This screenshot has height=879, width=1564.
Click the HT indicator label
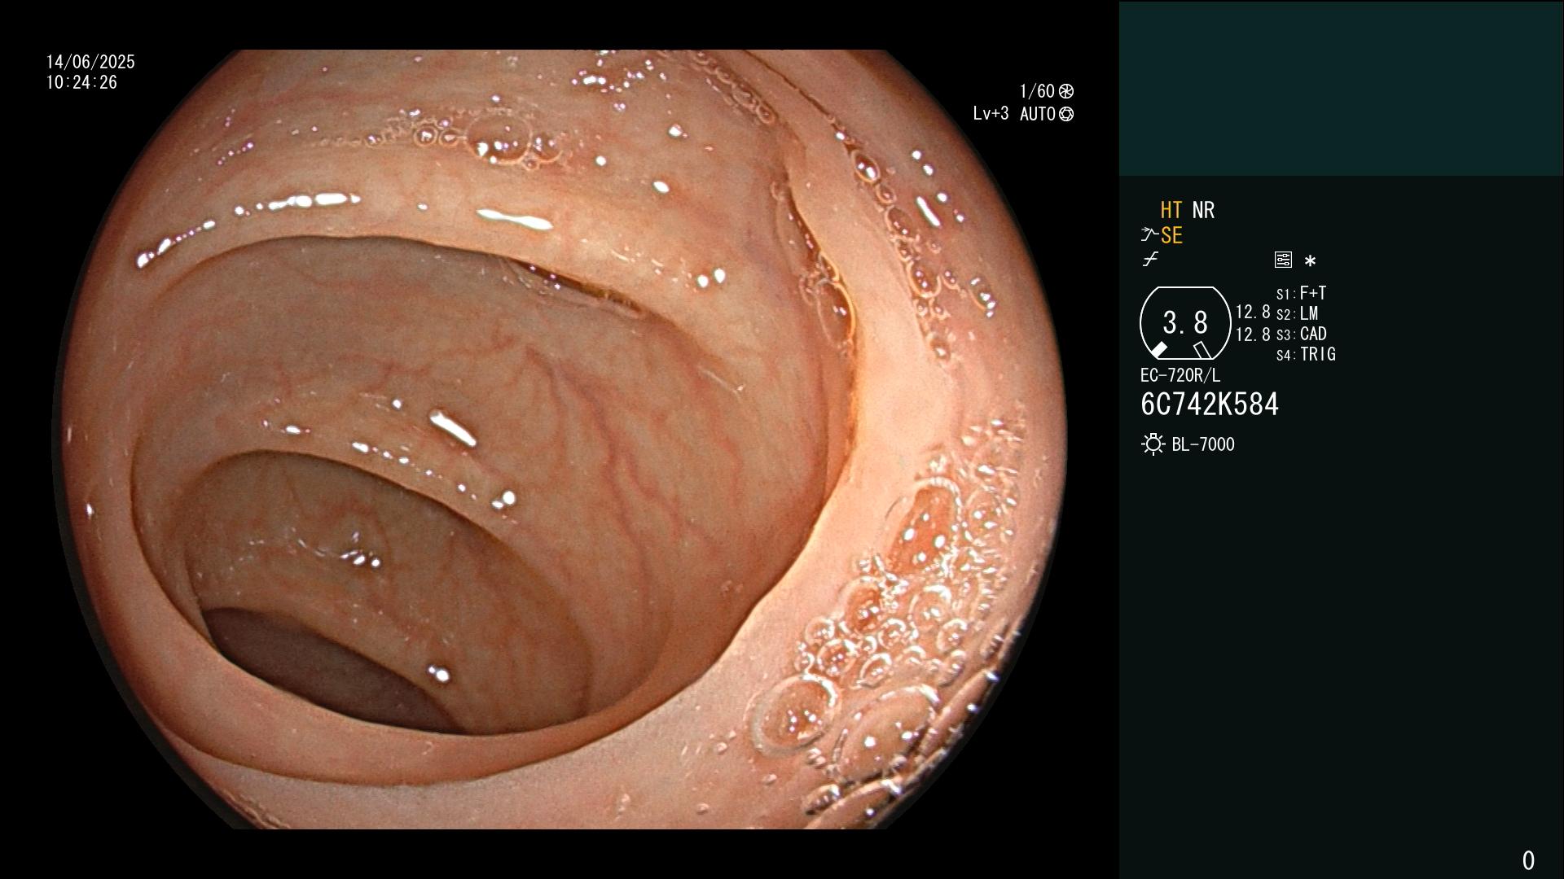click(x=1171, y=210)
